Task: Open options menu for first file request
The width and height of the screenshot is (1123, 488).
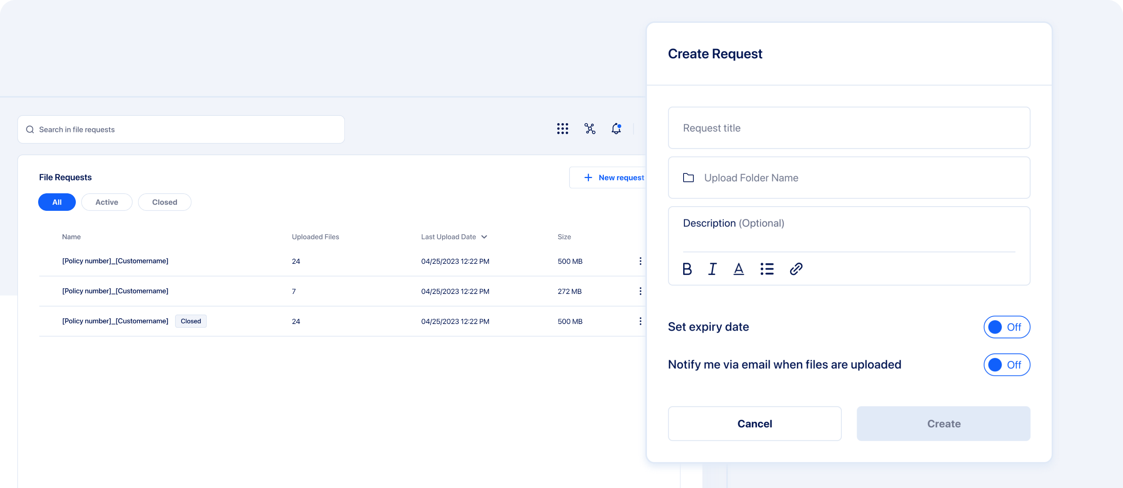Action: (640, 261)
